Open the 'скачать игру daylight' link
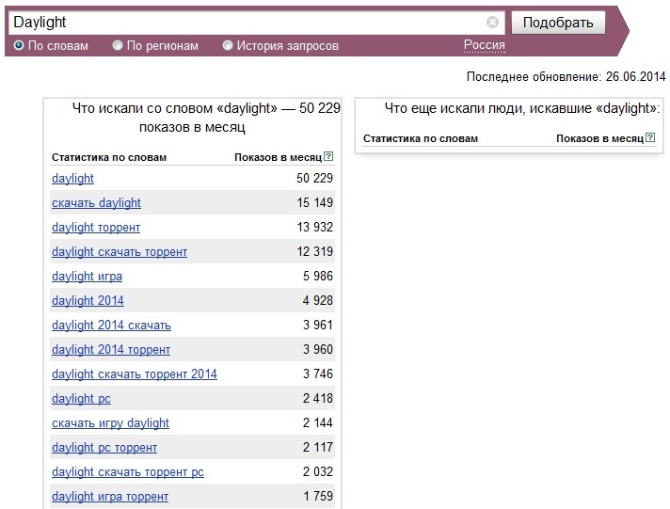Screen dimensions: 670x509 pyautogui.click(x=110, y=423)
